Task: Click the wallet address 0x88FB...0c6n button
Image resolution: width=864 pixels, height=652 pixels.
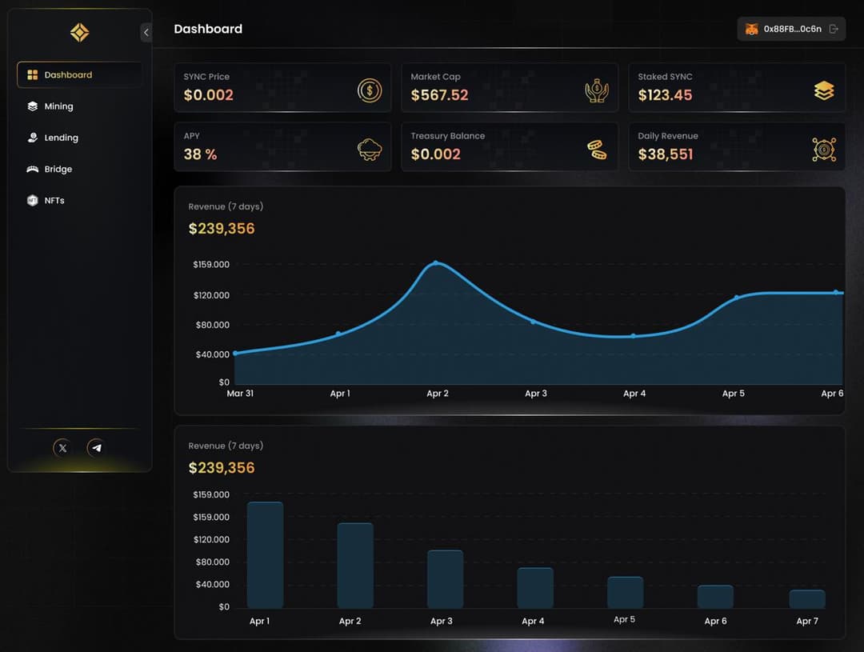Action: click(x=791, y=29)
